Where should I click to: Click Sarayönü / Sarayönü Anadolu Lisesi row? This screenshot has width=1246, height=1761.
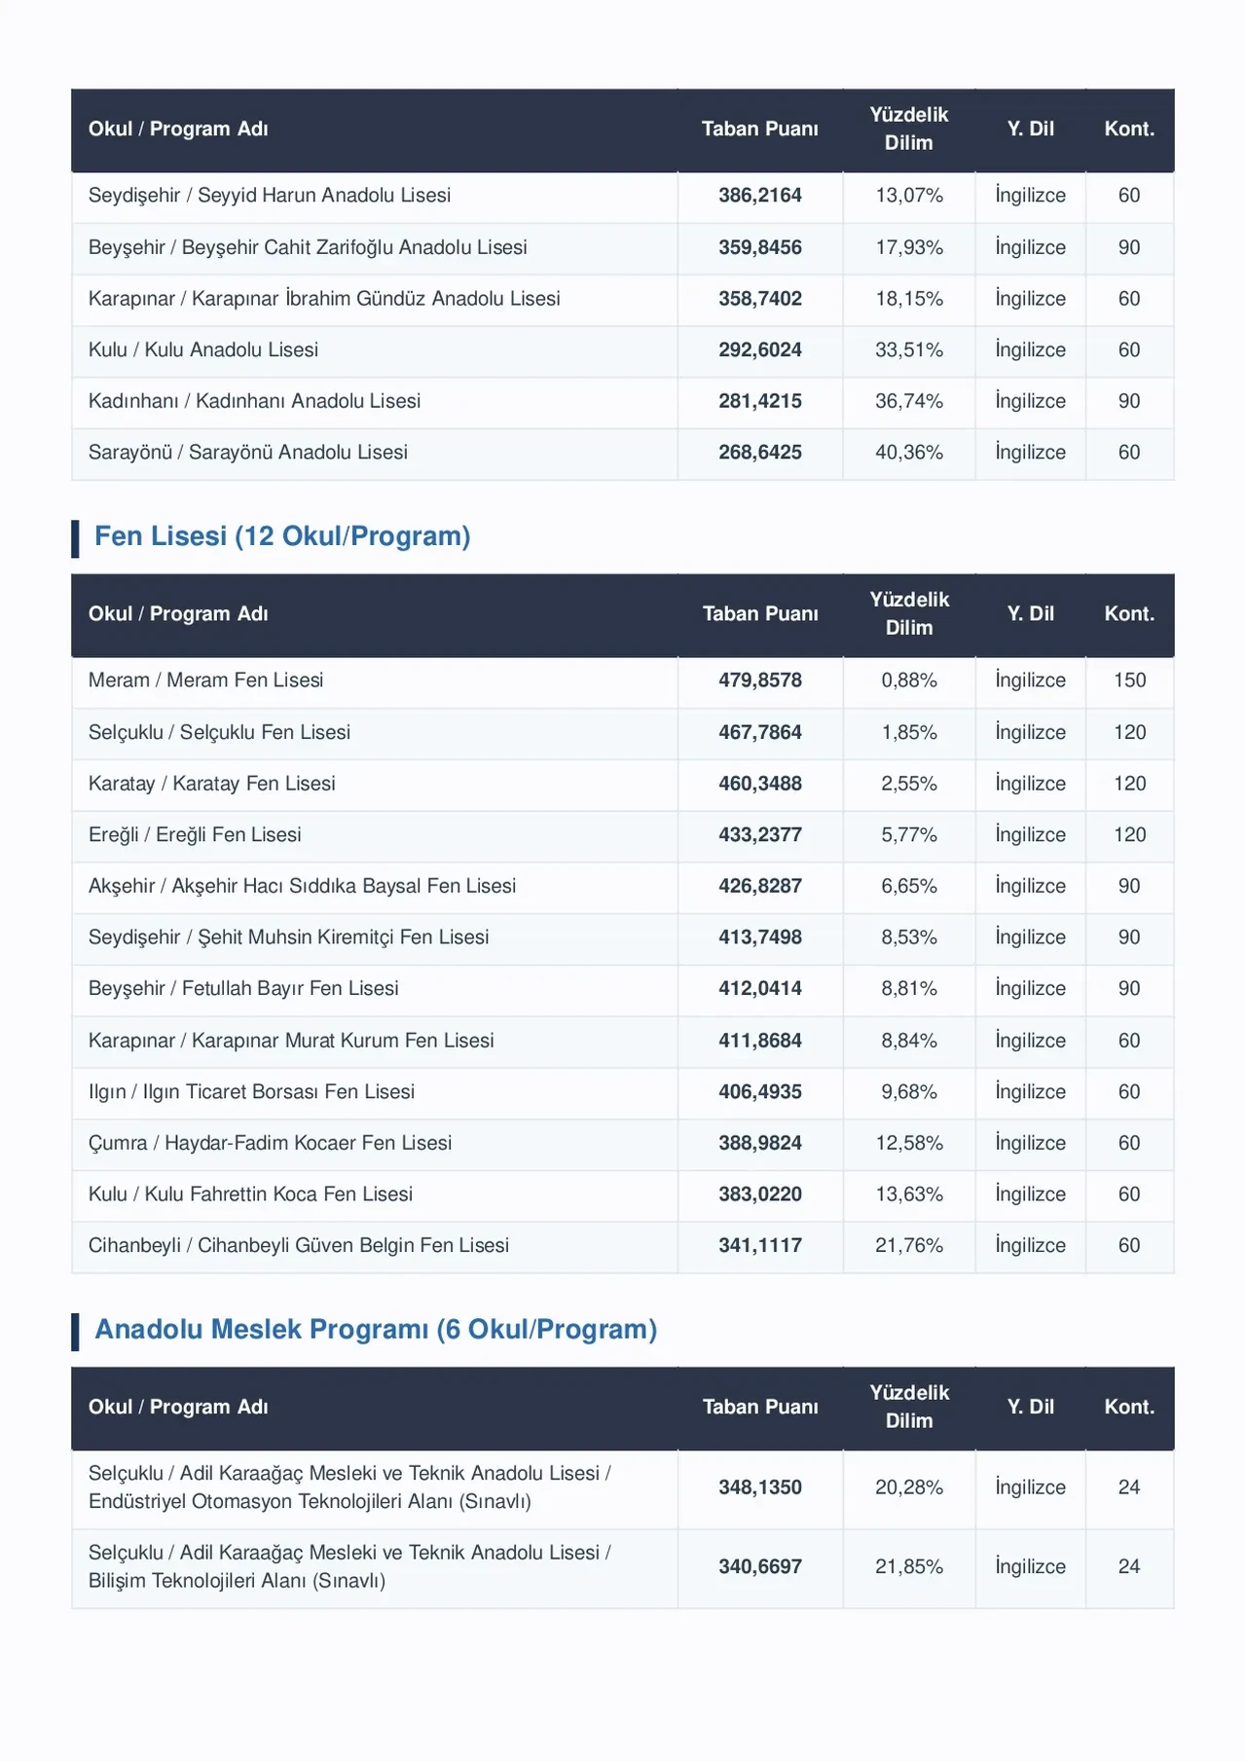click(623, 453)
